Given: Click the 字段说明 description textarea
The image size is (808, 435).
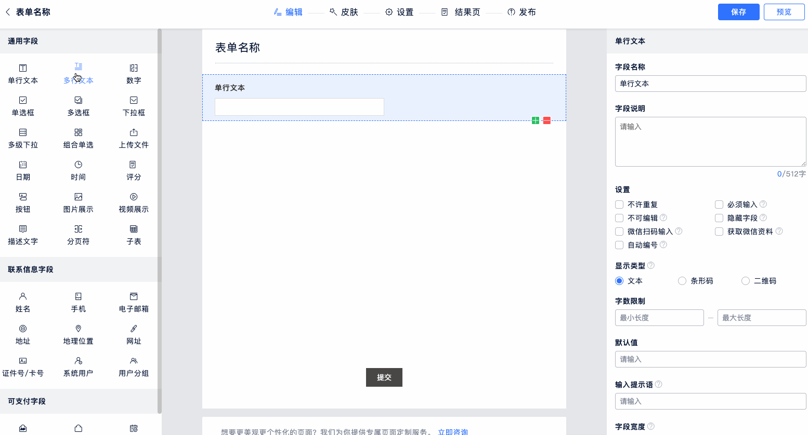Looking at the screenshot, I should (710, 141).
